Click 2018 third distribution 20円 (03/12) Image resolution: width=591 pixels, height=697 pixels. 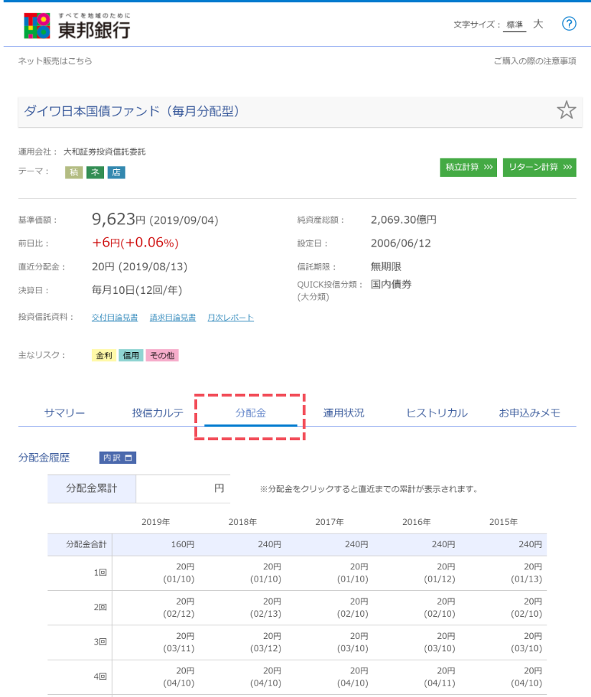click(x=266, y=642)
